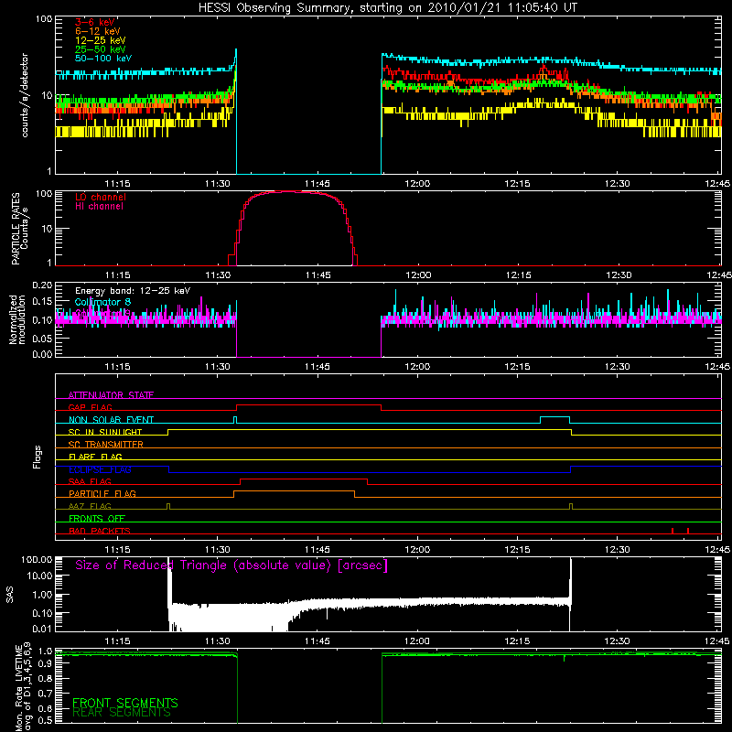Select the LO channel legend label
The height and width of the screenshot is (732, 732).
101,197
